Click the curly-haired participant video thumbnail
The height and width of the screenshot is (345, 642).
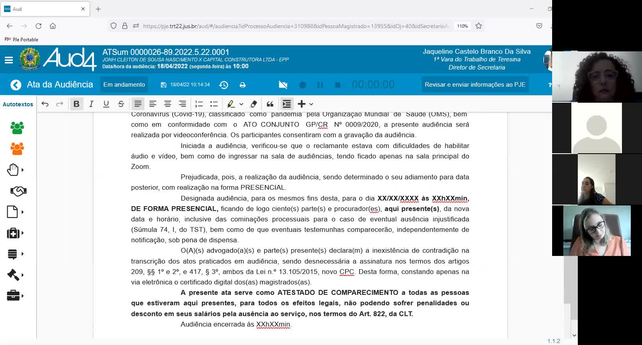[597, 76]
